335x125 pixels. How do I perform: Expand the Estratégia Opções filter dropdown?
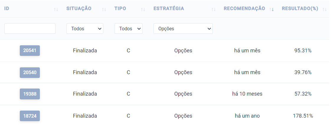tap(183, 29)
